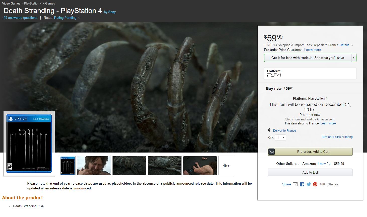Click Pre-order: Add to Cart button
367x217 pixels.
tap(310, 152)
